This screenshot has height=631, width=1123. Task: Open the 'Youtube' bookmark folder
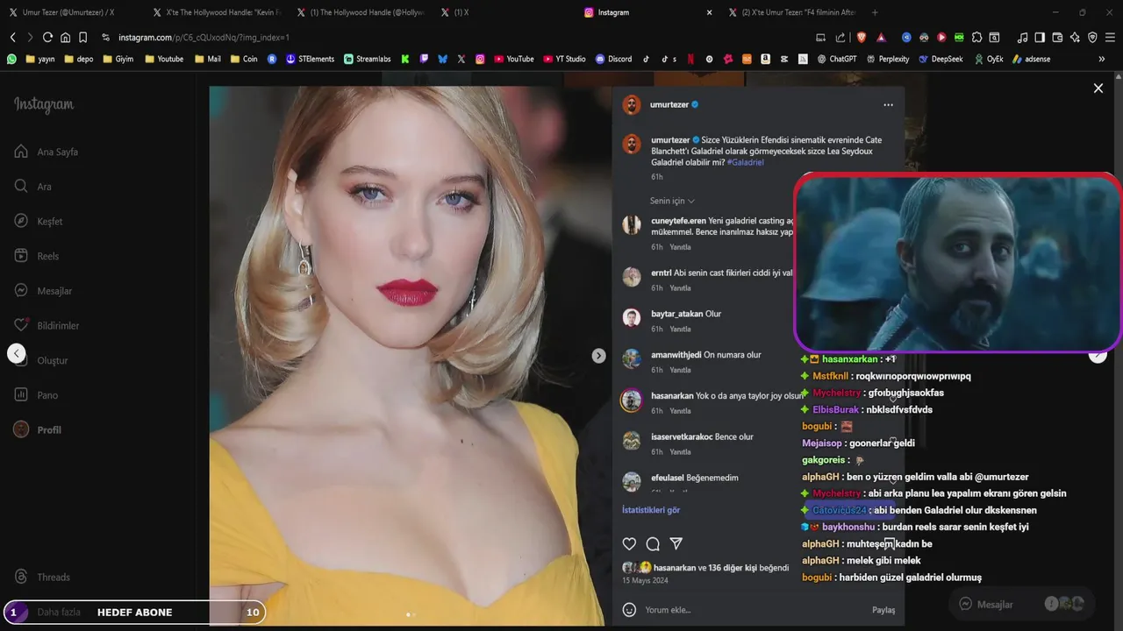pos(163,59)
